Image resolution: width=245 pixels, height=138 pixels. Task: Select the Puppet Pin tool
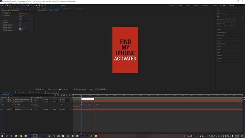(45, 5)
